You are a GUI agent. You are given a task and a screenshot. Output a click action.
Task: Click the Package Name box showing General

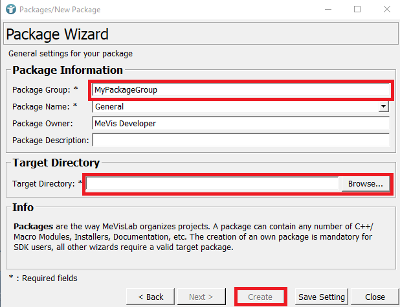[234, 106]
